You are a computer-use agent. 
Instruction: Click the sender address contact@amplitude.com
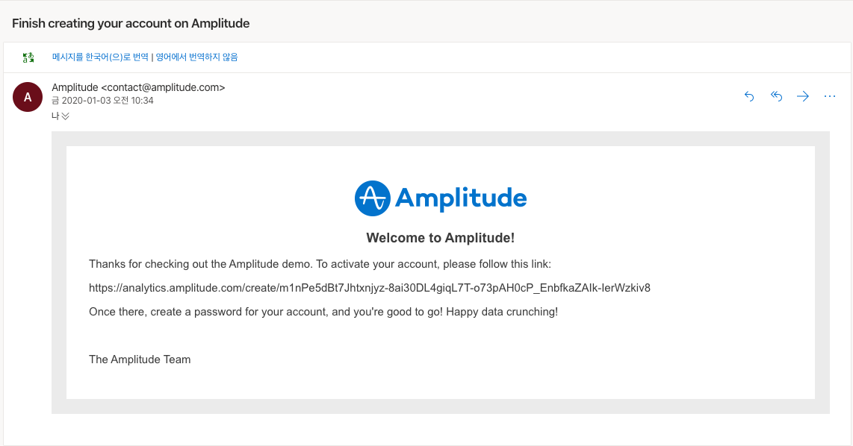click(163, 87)
